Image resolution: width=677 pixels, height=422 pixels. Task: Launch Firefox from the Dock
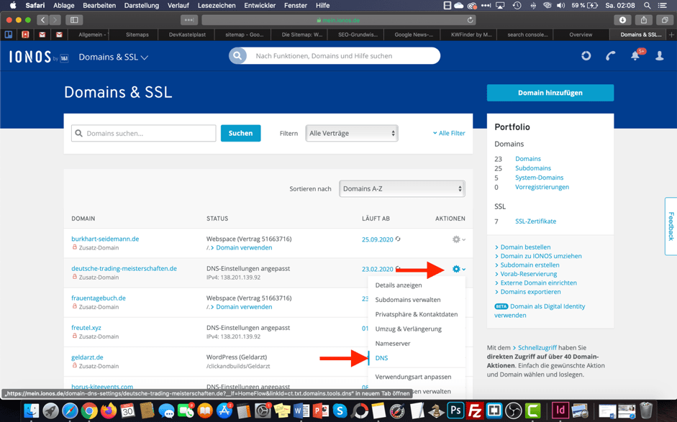click(x=109, y=410)
